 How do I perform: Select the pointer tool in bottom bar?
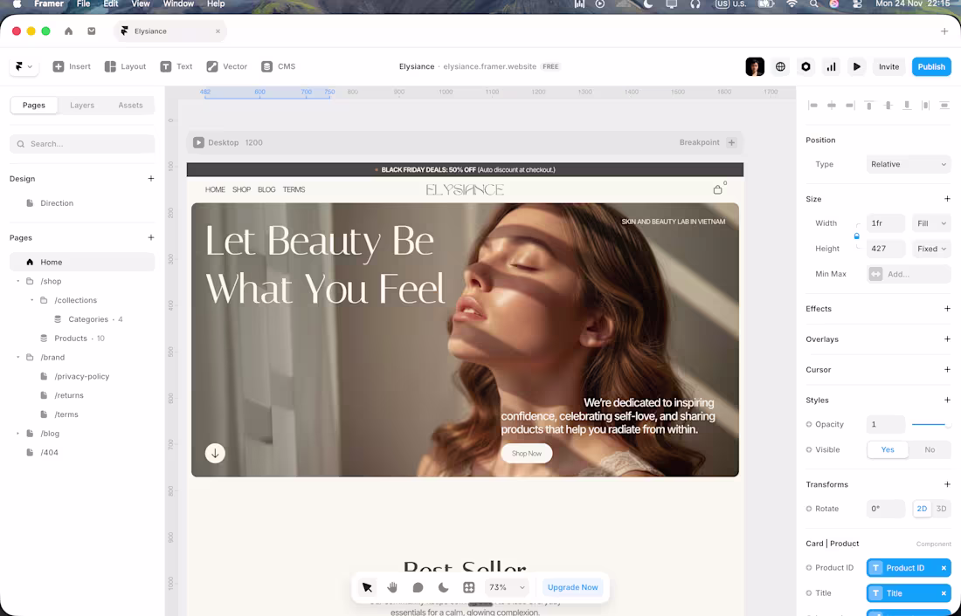click(367, 587)
